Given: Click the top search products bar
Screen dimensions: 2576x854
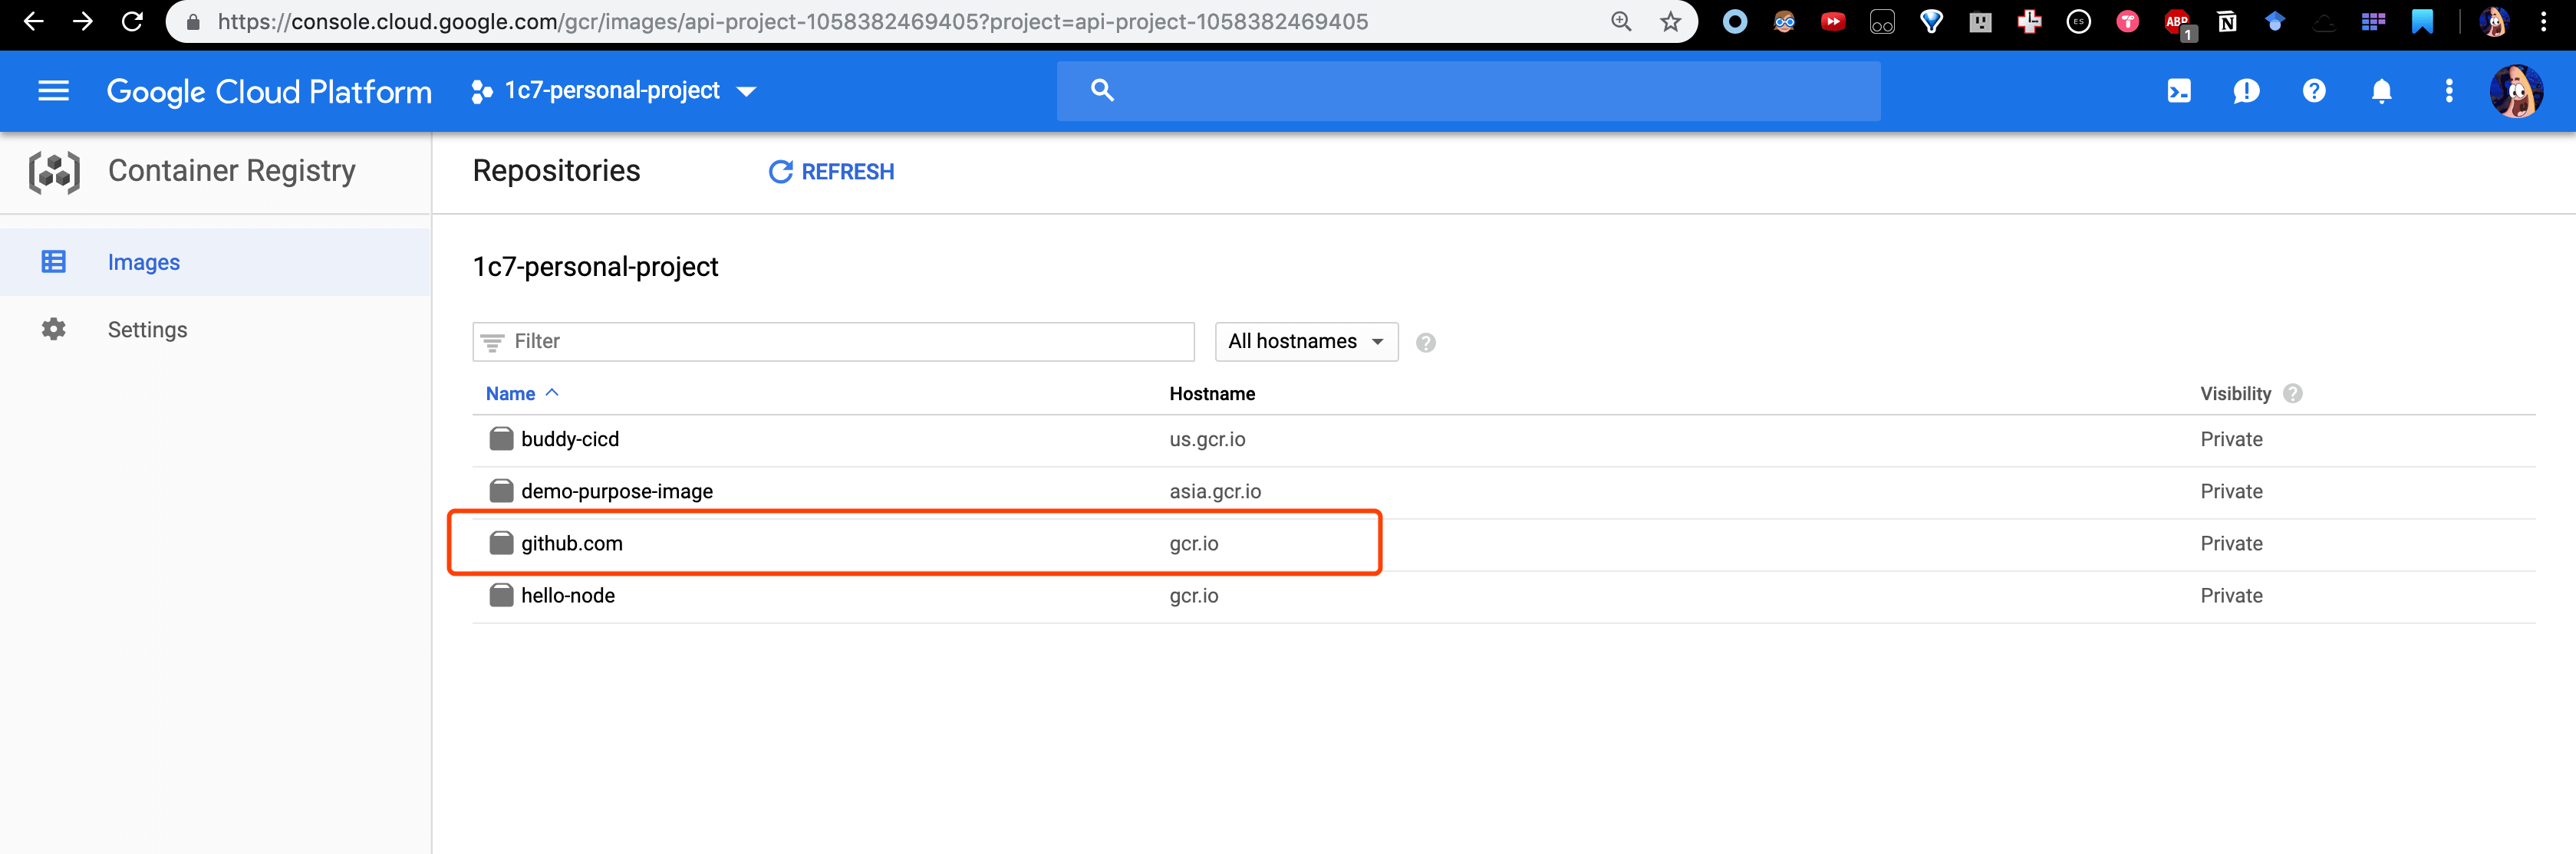Looking at the screenshot, I should tap(1467, 91).
